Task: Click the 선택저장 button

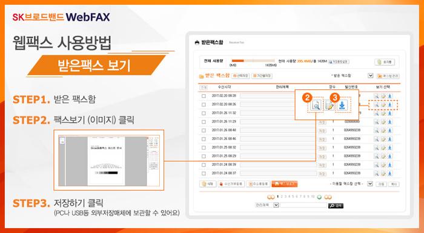Action: pos(240,76)
